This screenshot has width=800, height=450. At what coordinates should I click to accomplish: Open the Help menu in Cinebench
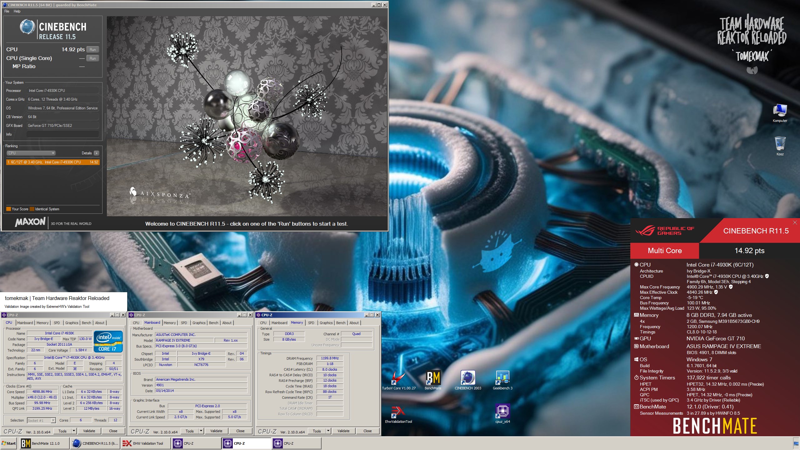pyautogui.click(x=17, y=11)
